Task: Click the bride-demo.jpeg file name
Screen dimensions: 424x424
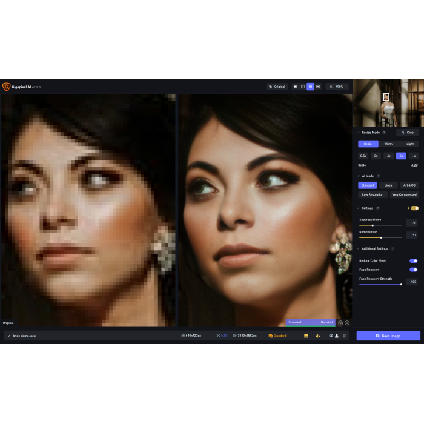Action: (x=24, y=336)
